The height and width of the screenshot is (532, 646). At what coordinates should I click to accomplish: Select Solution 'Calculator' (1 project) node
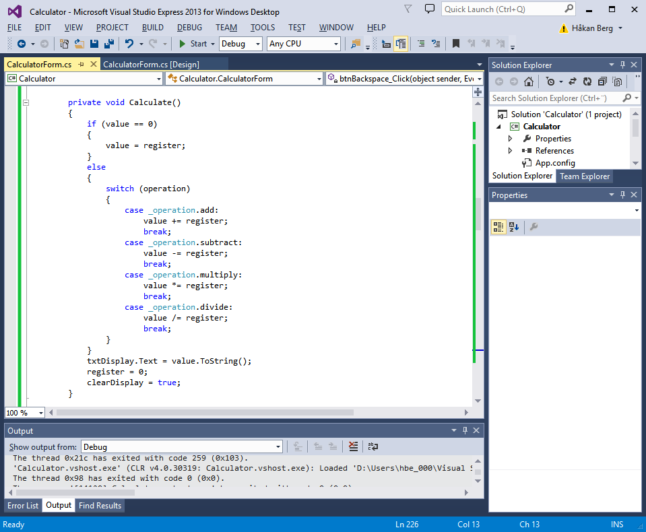(x=566, y=114)
